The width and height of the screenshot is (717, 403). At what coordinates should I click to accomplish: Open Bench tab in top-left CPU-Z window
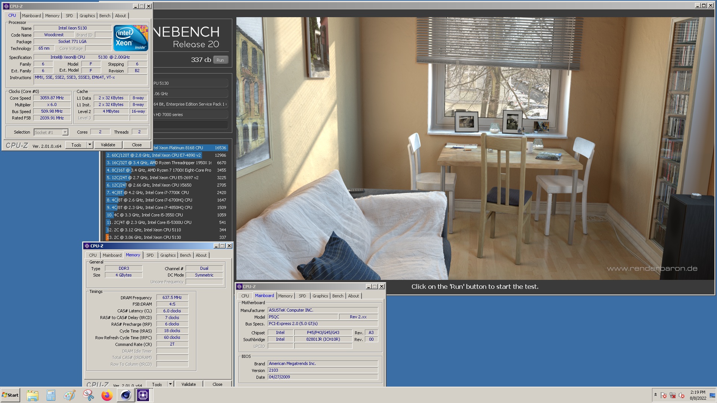pos(105,16)
